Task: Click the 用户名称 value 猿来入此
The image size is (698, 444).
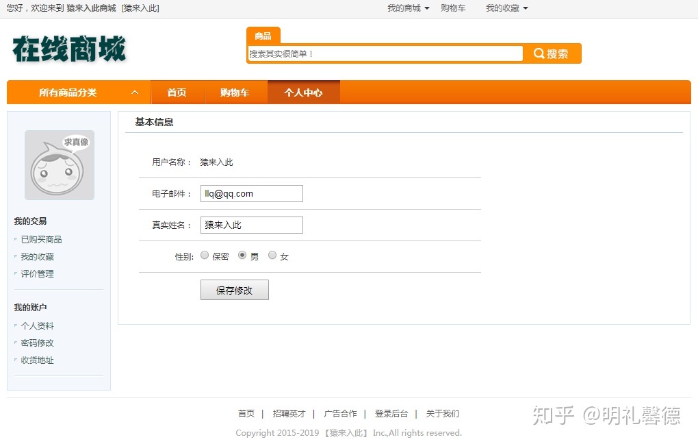Action: tap(217, 162)
